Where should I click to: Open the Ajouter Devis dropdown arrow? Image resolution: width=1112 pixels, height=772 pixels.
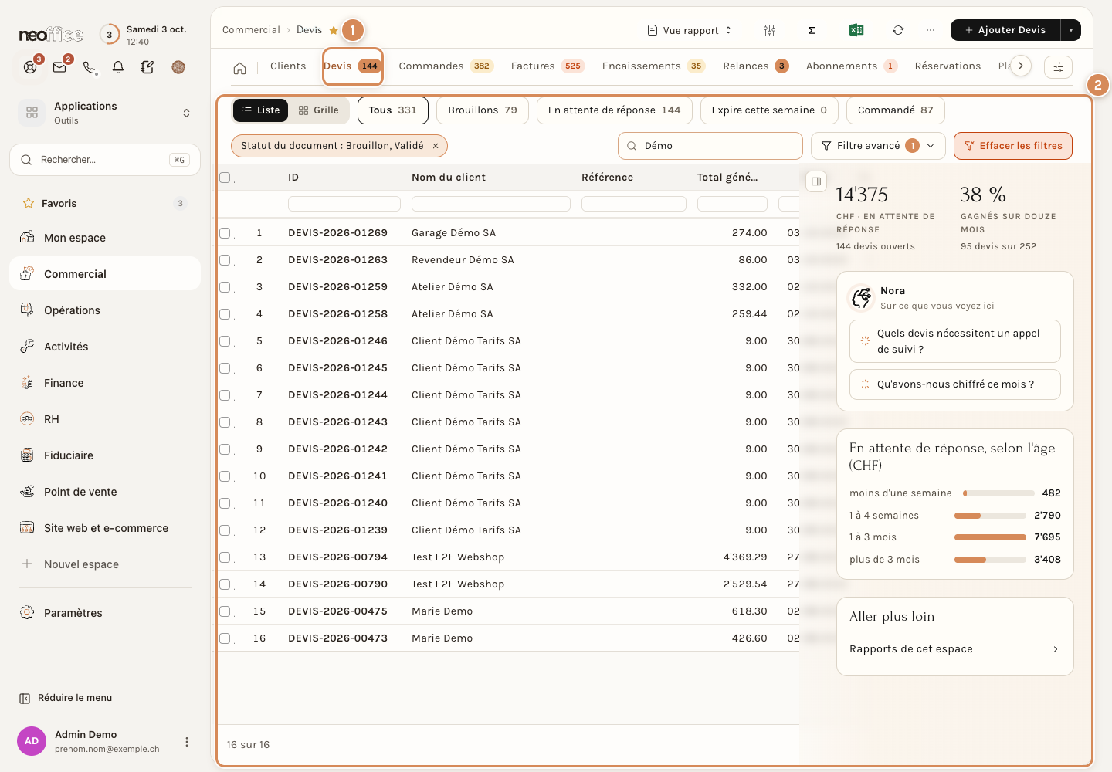point(1071,30)
